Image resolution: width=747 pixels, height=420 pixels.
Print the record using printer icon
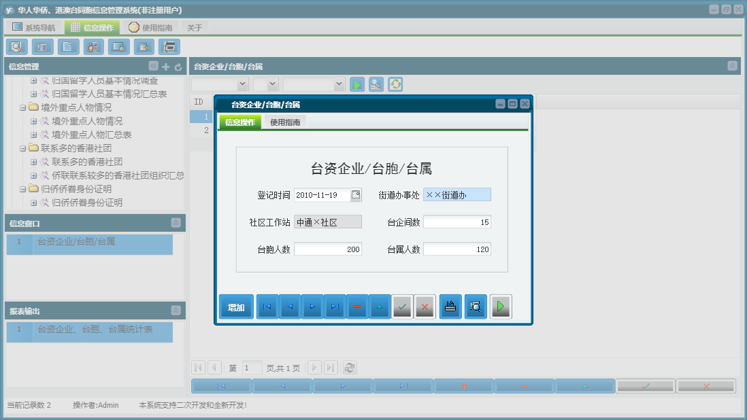click(x=450, y=307)
